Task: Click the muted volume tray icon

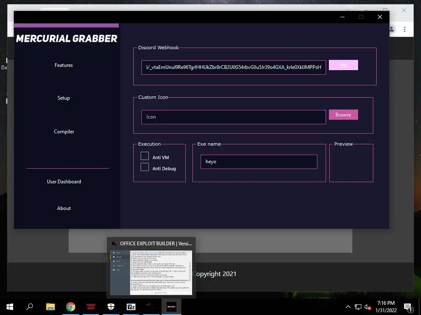Action: tap(368, 307)
